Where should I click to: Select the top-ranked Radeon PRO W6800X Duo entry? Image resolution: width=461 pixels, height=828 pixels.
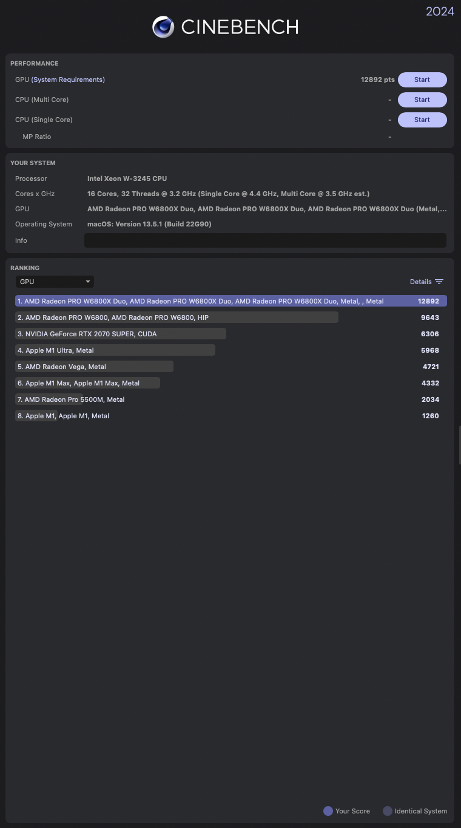[x=231, y=301]
